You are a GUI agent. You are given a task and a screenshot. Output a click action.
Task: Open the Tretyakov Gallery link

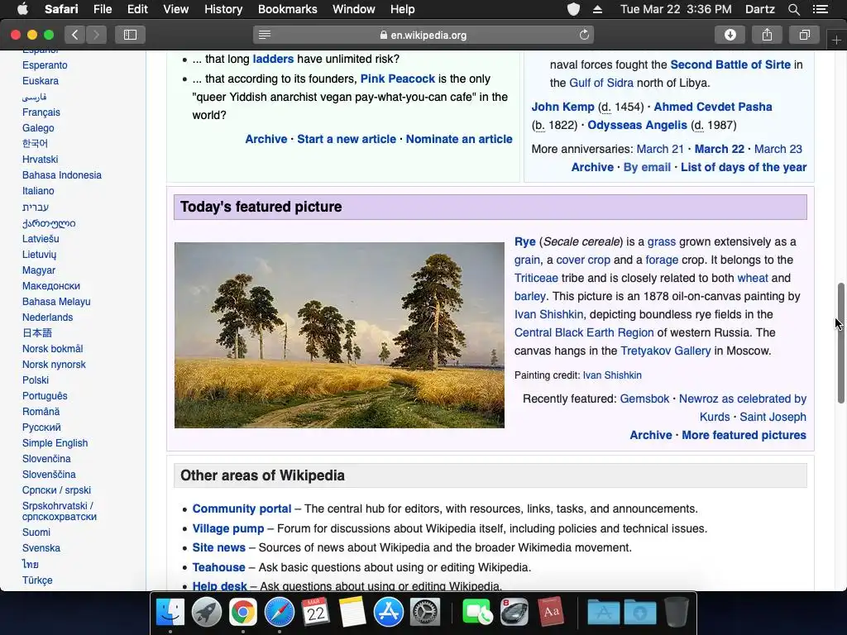point(666,351)
